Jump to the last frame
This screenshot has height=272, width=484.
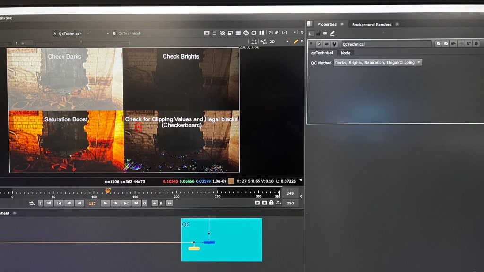coord(136,203)
